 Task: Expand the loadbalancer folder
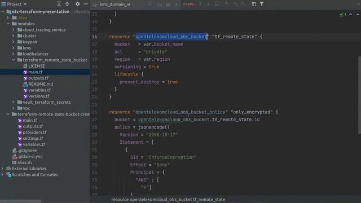[14, 54]
